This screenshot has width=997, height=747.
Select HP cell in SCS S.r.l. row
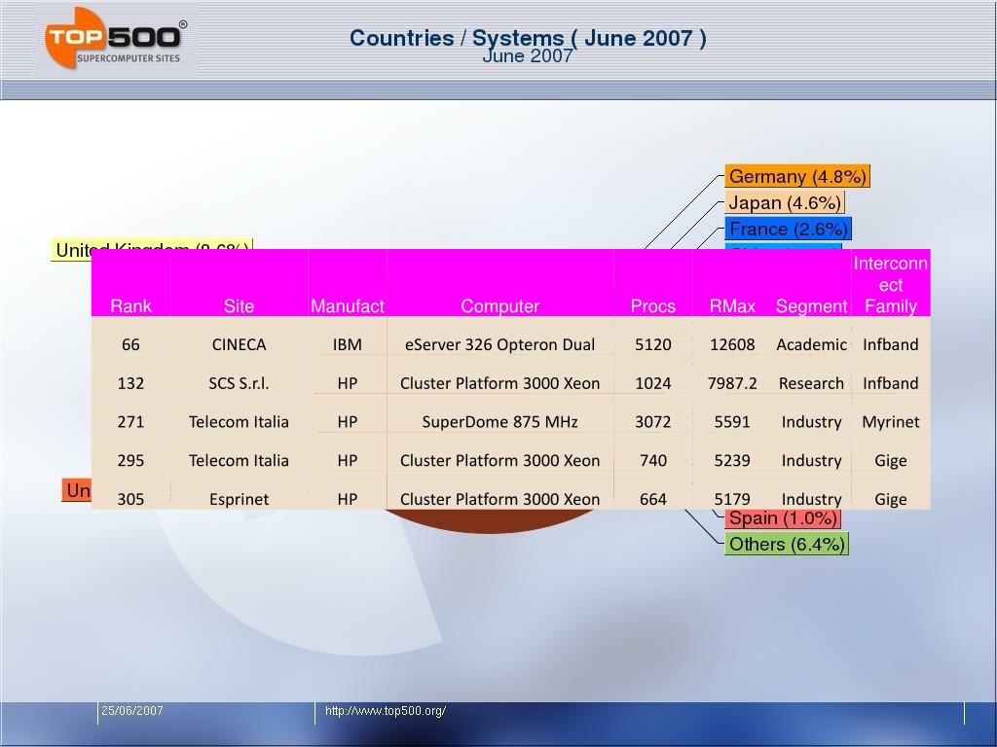(348, 383)
